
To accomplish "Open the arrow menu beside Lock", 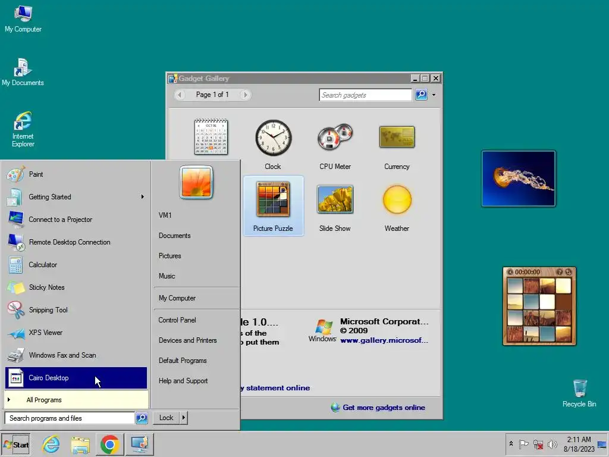I will pyautogui.click(x=183, y=418).
